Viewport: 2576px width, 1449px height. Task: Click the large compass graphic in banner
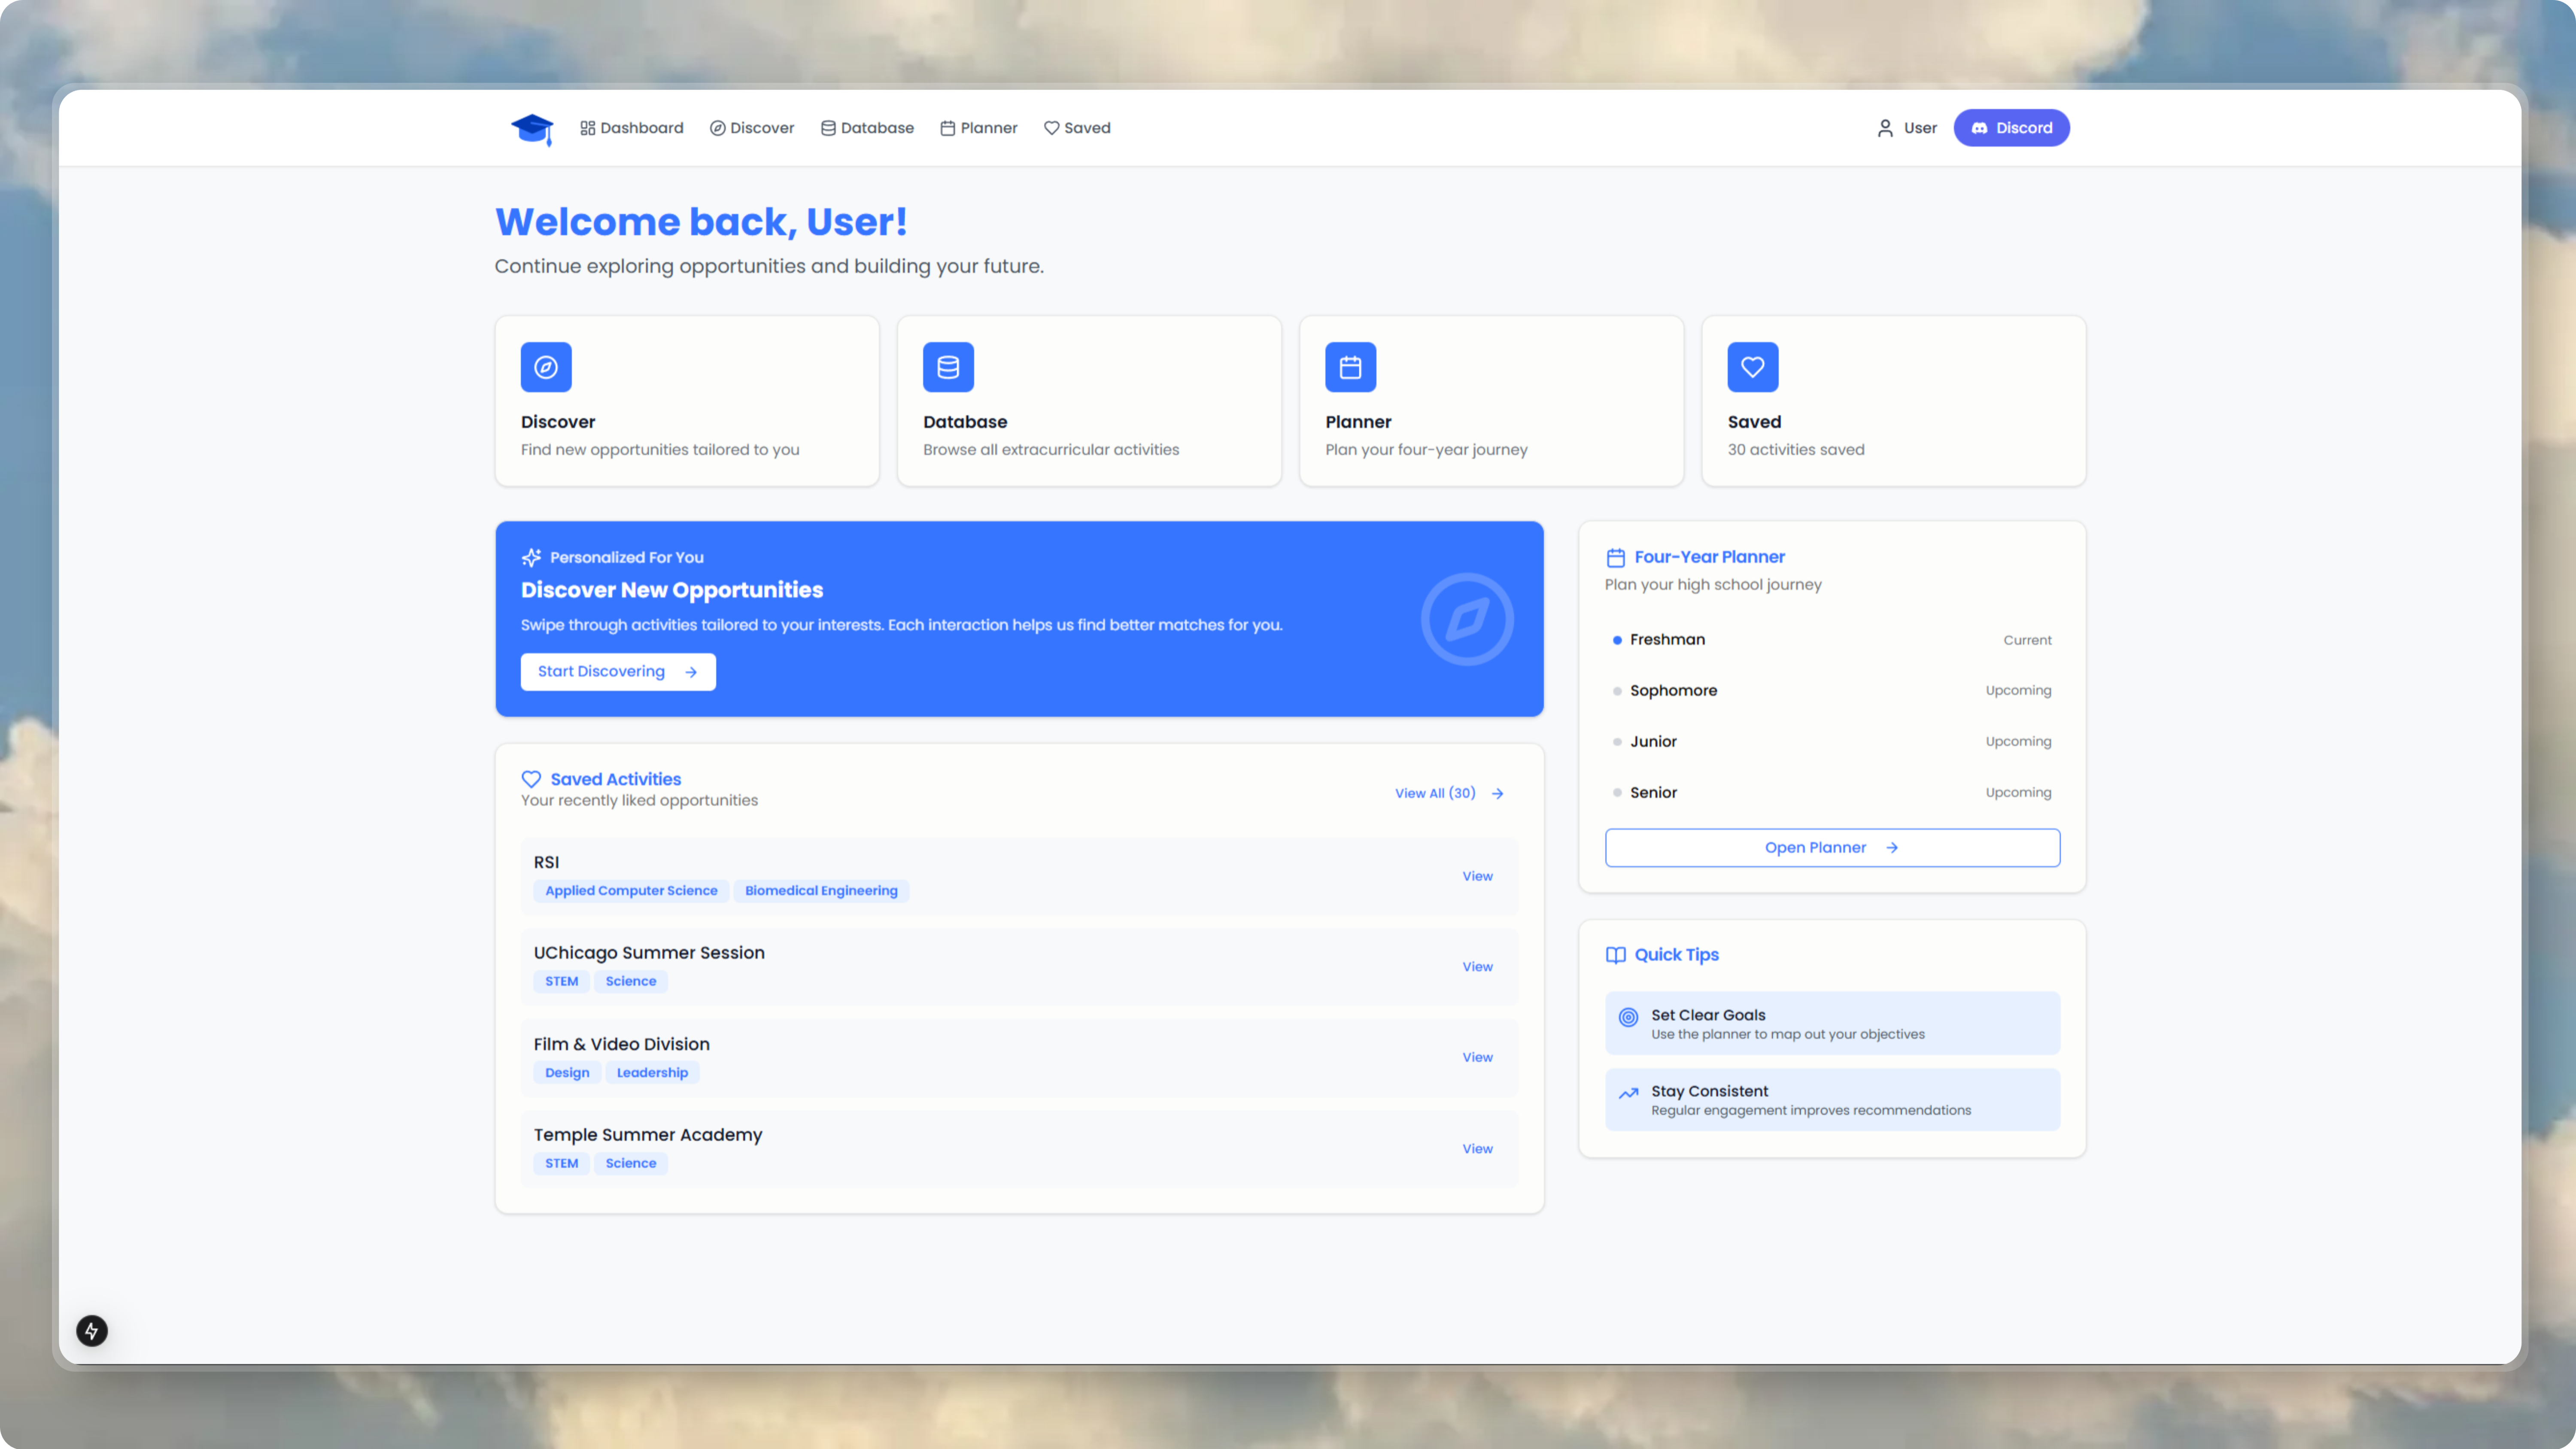click(1467, 619)
